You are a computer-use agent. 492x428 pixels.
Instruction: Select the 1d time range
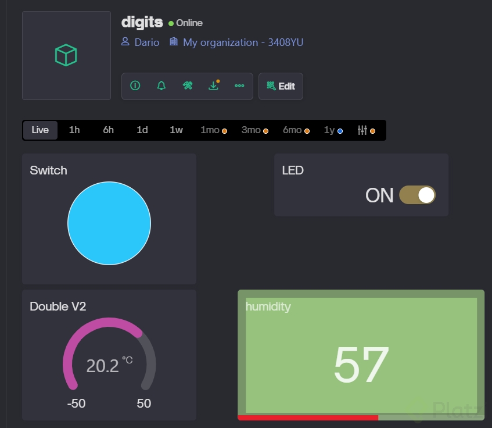click(x=142, y=130)
